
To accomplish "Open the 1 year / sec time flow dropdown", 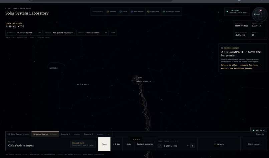I will (x=176, y=146).
